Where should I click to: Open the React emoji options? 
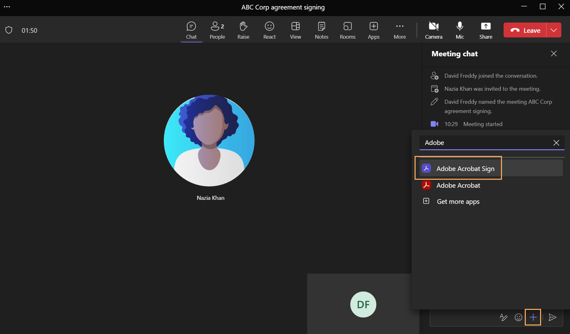[x=269, y=31]
